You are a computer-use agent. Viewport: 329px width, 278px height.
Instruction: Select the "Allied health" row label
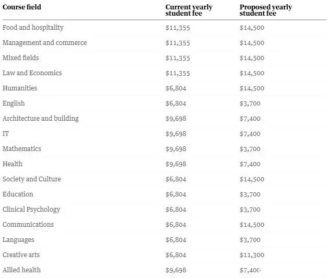(21, 270)
